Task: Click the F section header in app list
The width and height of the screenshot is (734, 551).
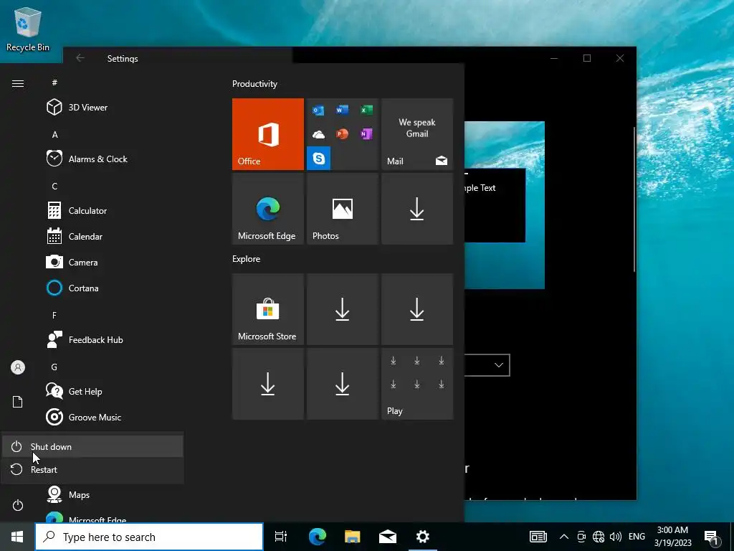Action: (x=54, y=316)
